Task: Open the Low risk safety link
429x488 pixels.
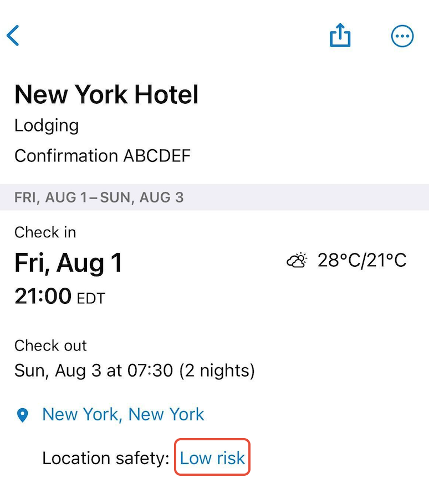Action: 212,458
